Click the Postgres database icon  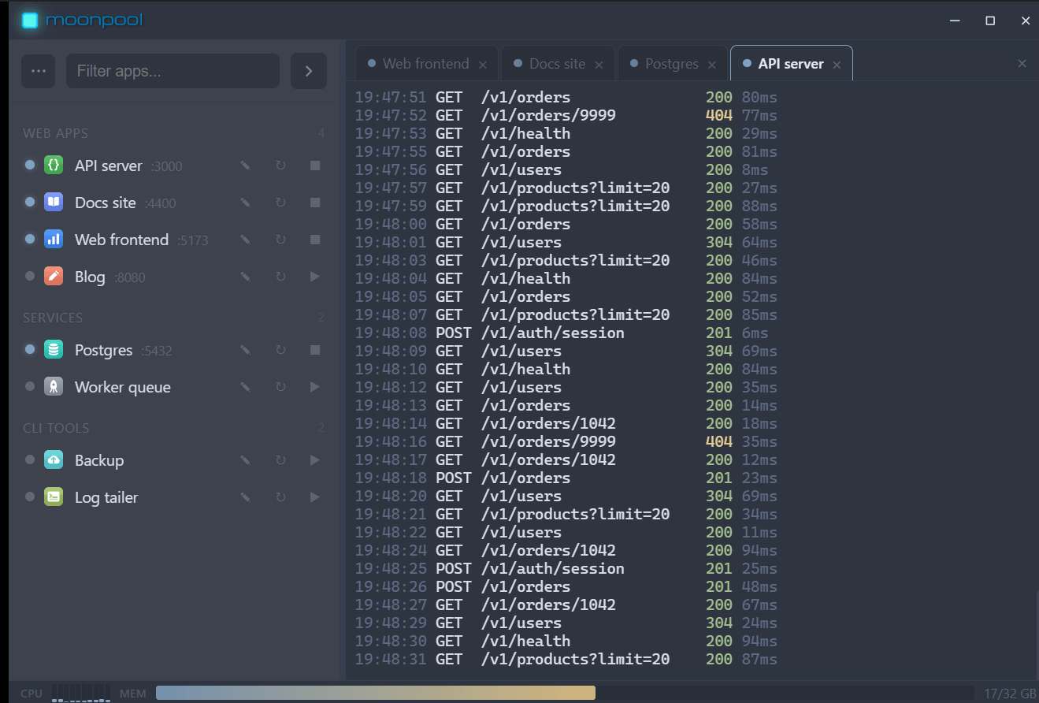(54, 350)
